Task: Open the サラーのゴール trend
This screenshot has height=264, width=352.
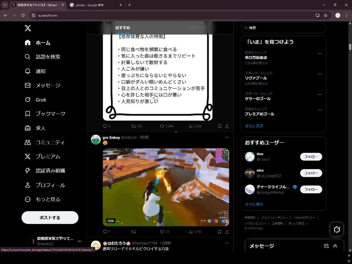Action: (x=258, y=99)
